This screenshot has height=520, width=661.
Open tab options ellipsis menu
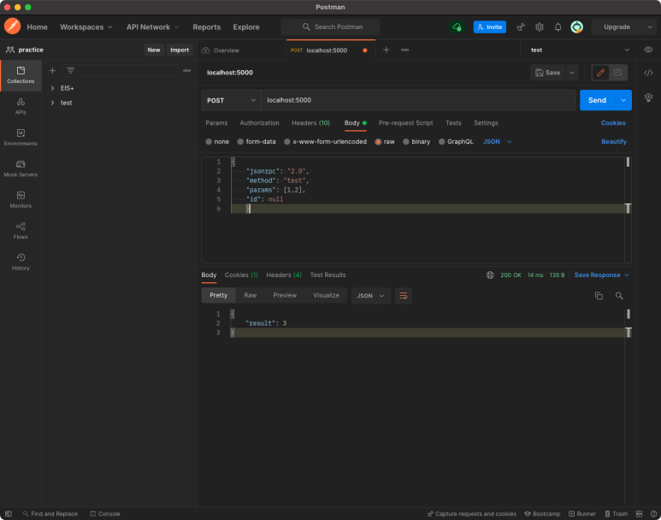(404, 50)
